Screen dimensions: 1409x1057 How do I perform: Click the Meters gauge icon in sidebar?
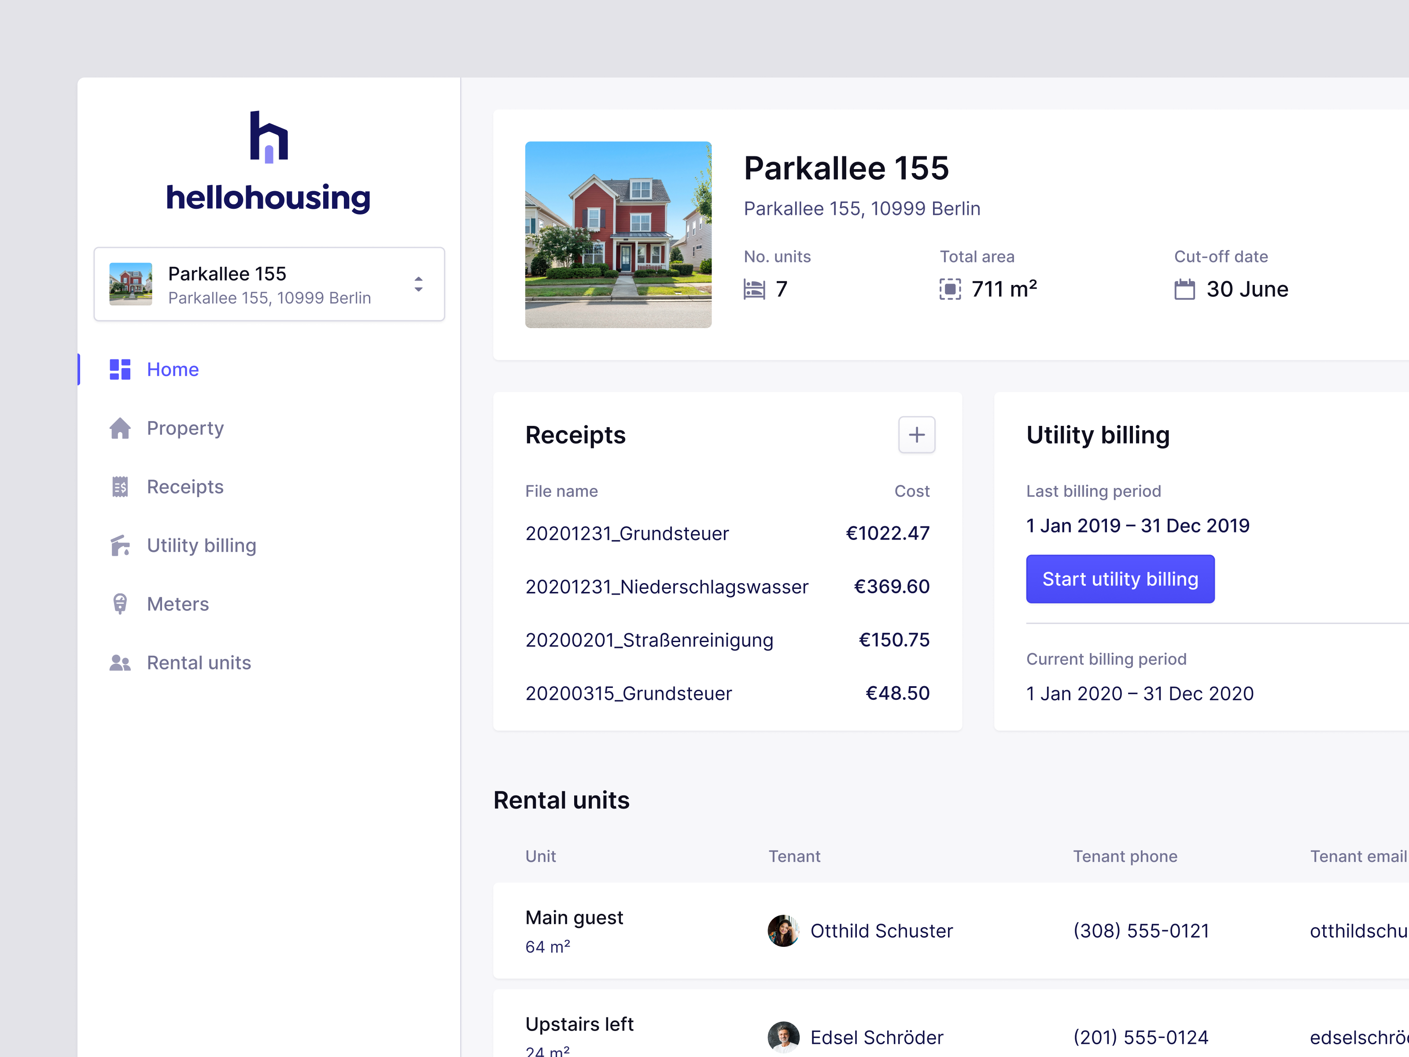tap(120, 604)
